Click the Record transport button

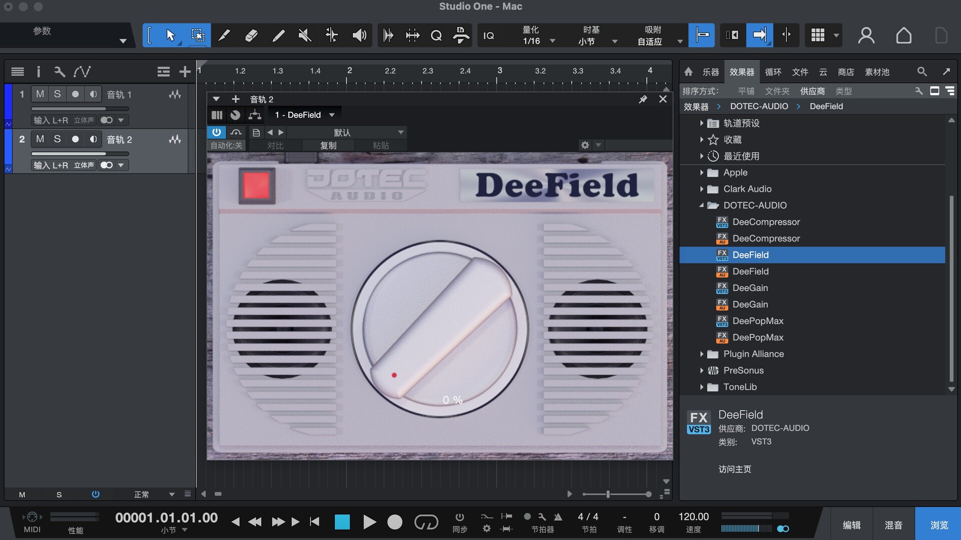[395, 522]
